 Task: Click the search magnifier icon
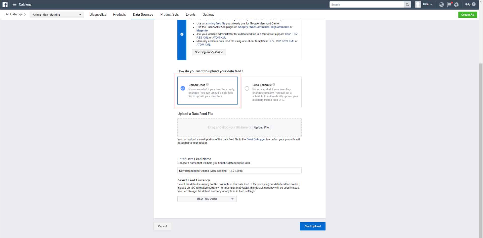coord(407,4)
